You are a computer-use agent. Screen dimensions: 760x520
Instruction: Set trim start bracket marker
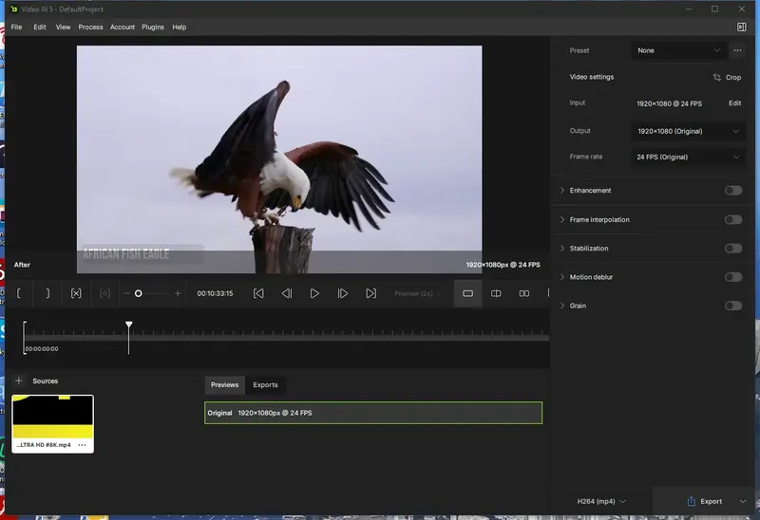[19, 294]
